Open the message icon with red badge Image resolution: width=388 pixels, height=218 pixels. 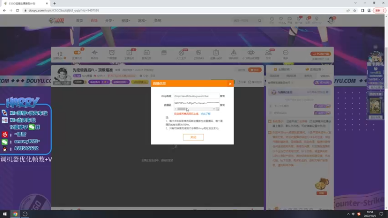(308, 19)
